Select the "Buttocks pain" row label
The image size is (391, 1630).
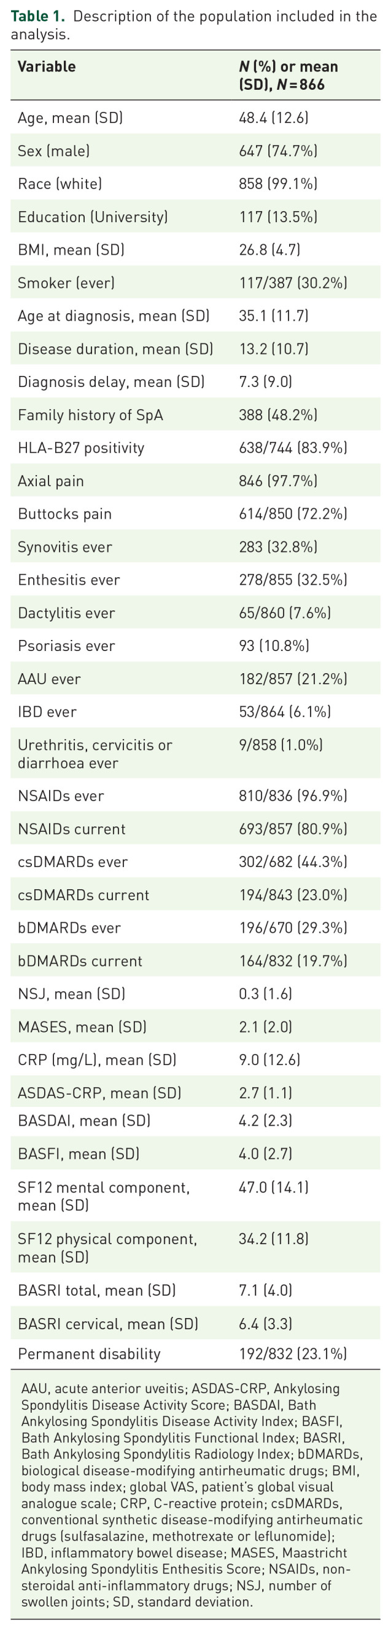(64, 514)
